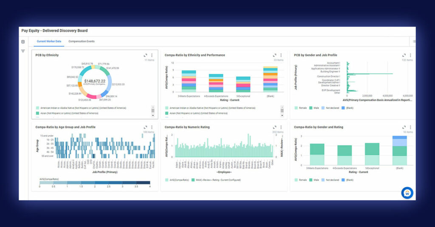The height and width of the screenshot is (227, 435).
Task: Open options for Compa-Ratio by Numeric Rating
Action: (x=281, y=127)
